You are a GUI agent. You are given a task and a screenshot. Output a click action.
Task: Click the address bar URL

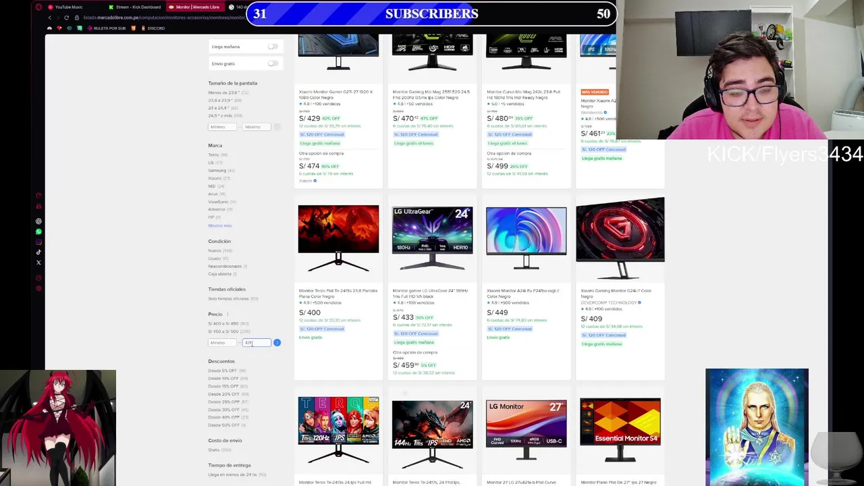point(163,17)
